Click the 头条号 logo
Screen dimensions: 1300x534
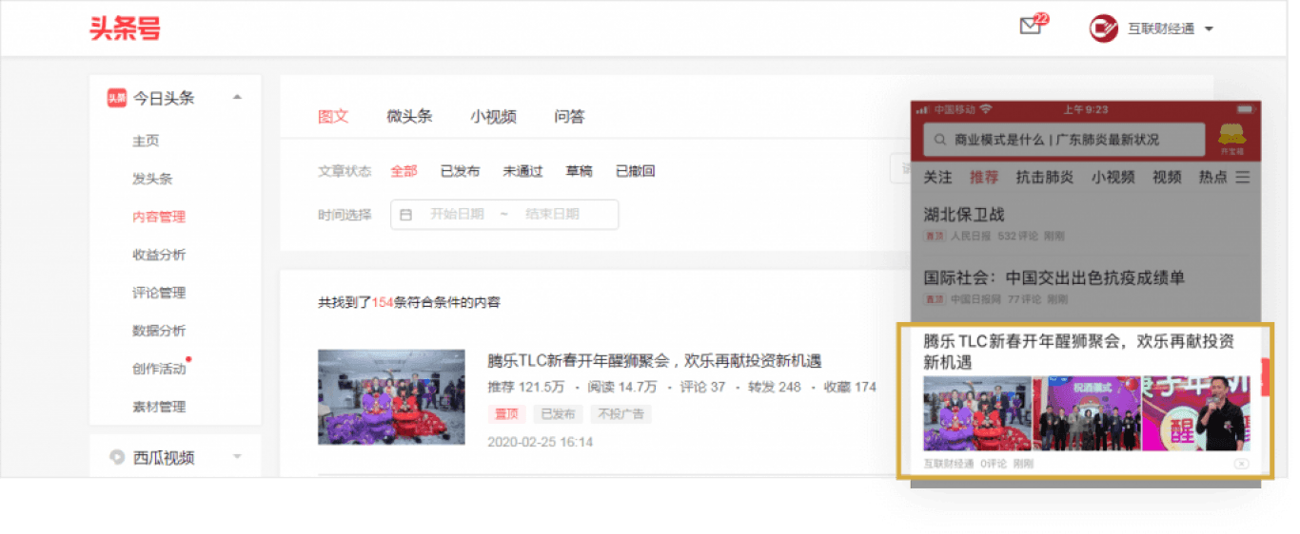click(x=125, y=29)
